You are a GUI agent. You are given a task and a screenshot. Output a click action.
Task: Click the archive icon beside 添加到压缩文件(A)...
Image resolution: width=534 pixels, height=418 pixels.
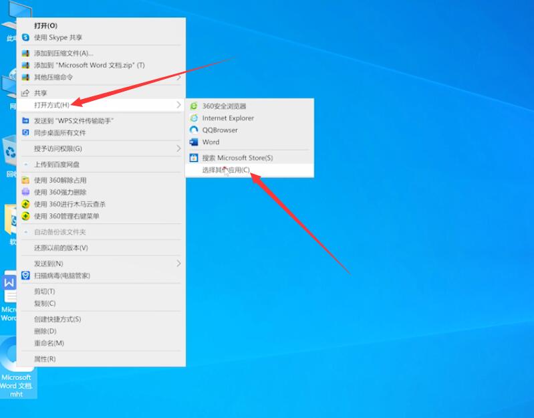point(25,53)
